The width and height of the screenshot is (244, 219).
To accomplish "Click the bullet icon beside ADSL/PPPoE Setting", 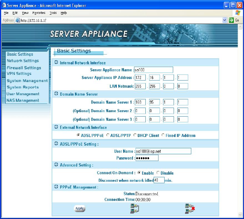I will coord(56,144).
